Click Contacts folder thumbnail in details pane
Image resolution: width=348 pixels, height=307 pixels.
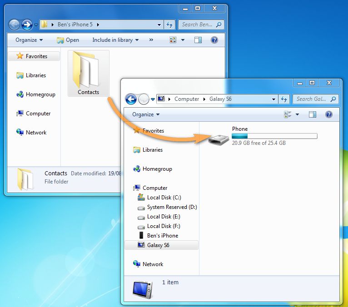coord(25,179)
